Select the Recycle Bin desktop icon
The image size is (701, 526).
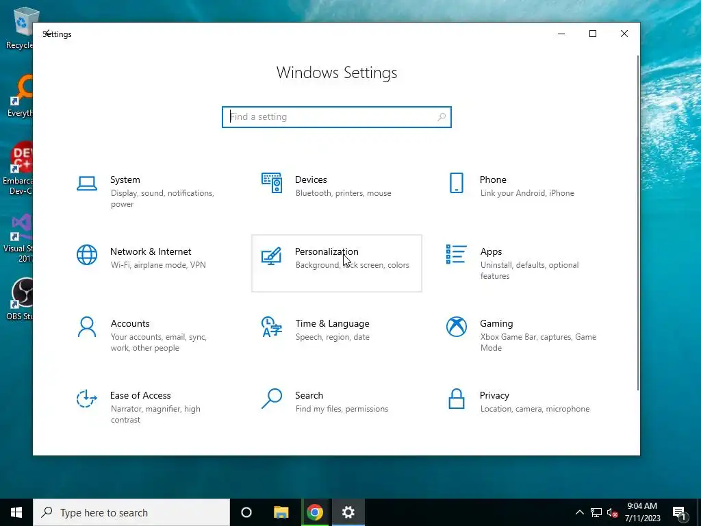(18, 28)
